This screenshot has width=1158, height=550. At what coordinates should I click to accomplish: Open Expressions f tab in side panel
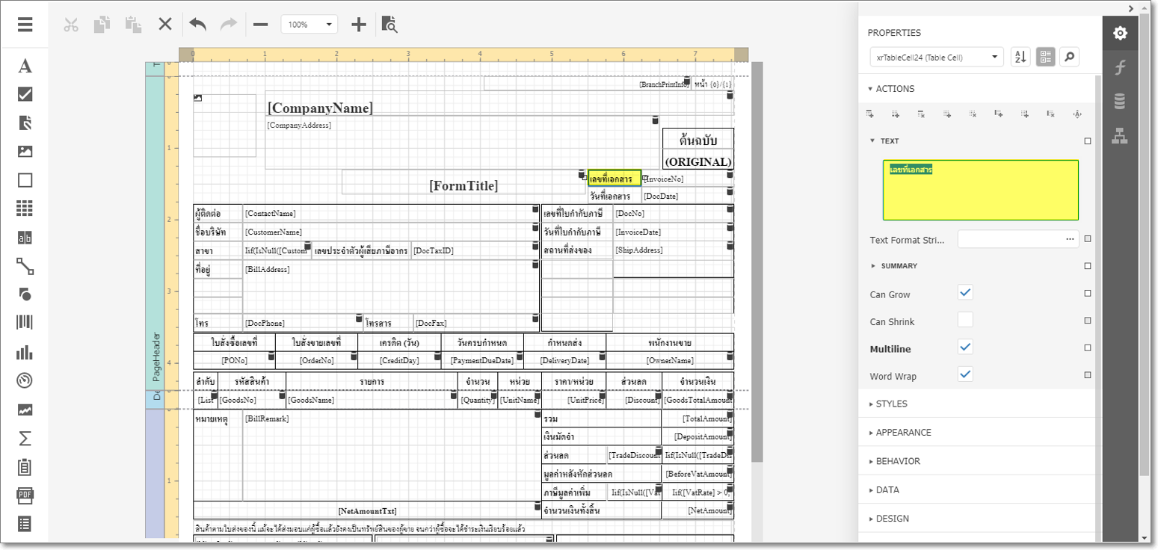1120,67
